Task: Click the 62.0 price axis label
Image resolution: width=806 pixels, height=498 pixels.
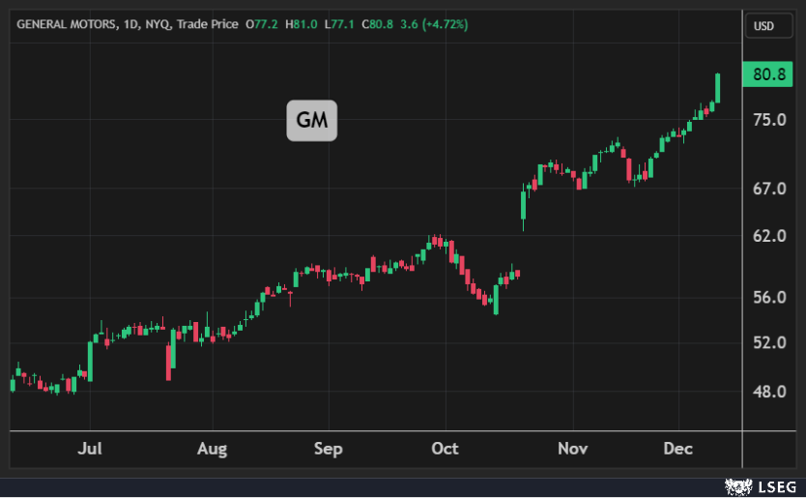Action: 768,235
